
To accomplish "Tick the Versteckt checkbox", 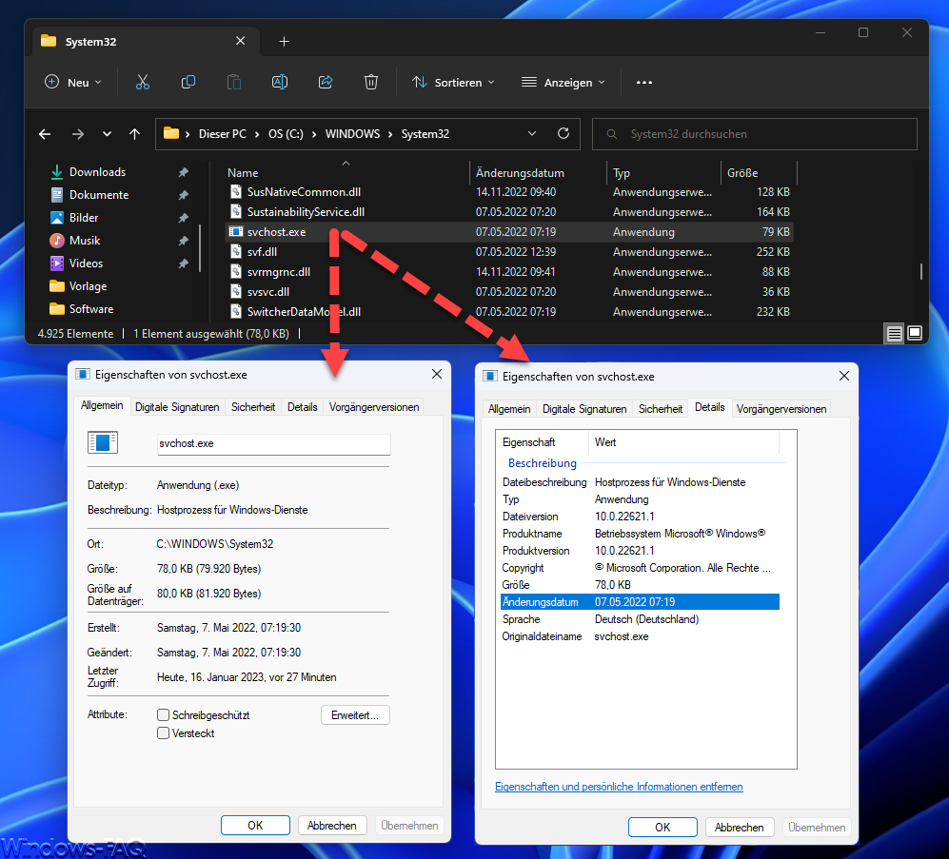I will (163, 733).
